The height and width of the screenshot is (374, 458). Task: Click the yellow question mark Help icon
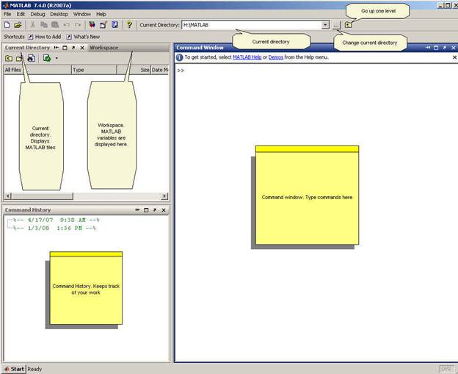coord(129,25)
